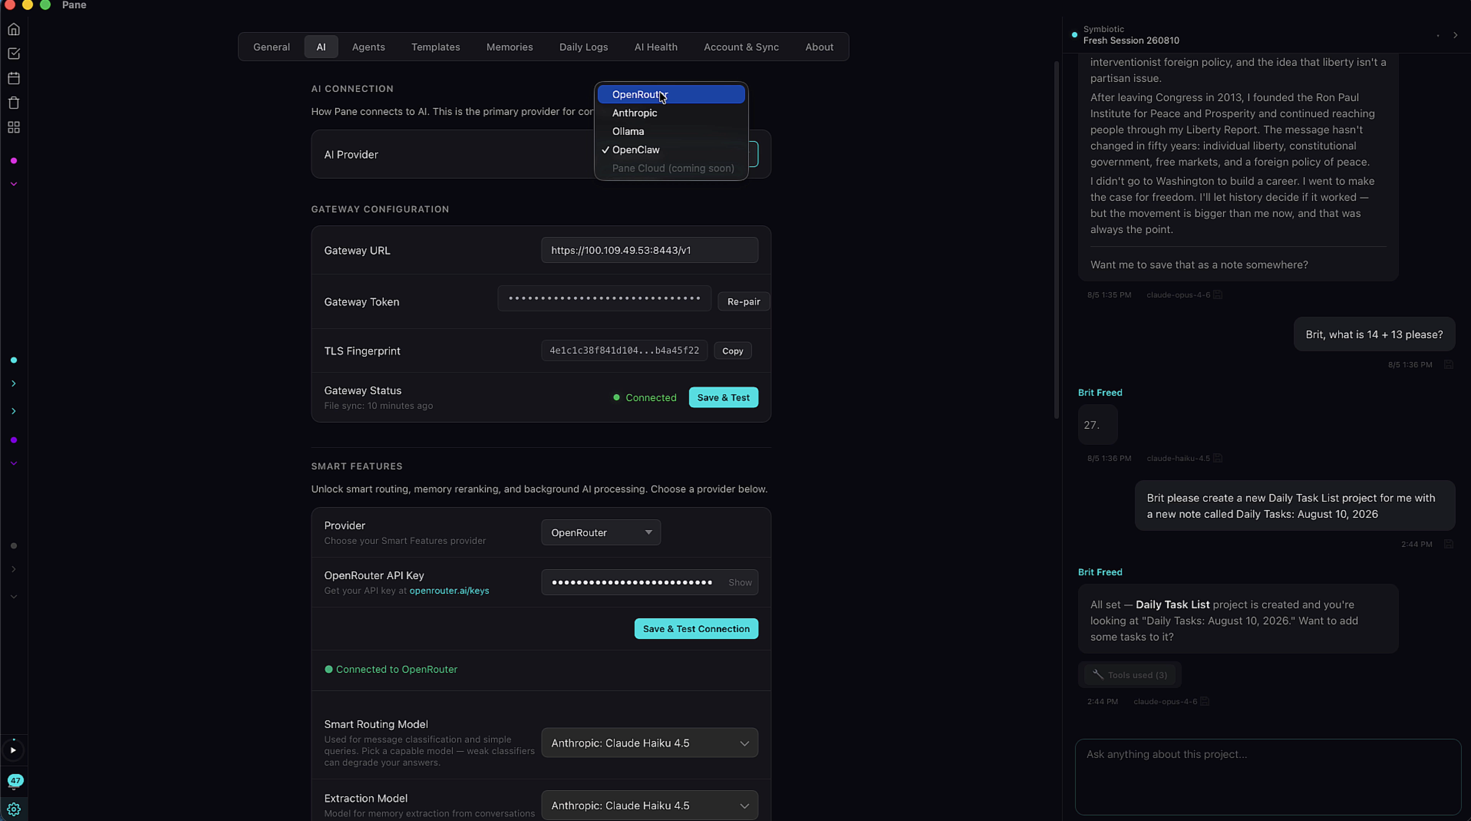Choose Anthropic in the AI Provider menu
This screenshot has width=1471, height=821.
pyautogui.click(x=671, y=113)
